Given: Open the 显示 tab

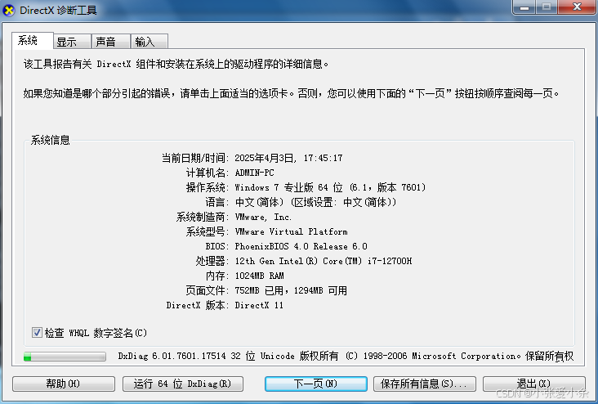Looking at the screenshot, I should (x=72, y=41).
